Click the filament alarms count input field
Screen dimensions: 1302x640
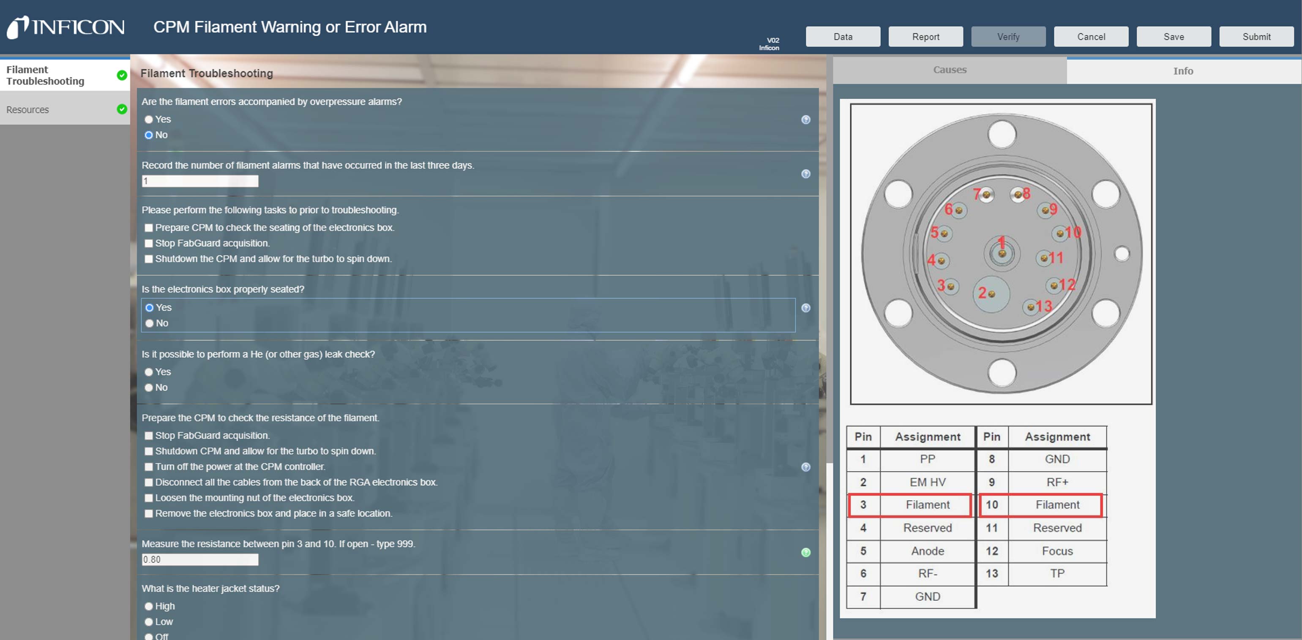(199, 181)
